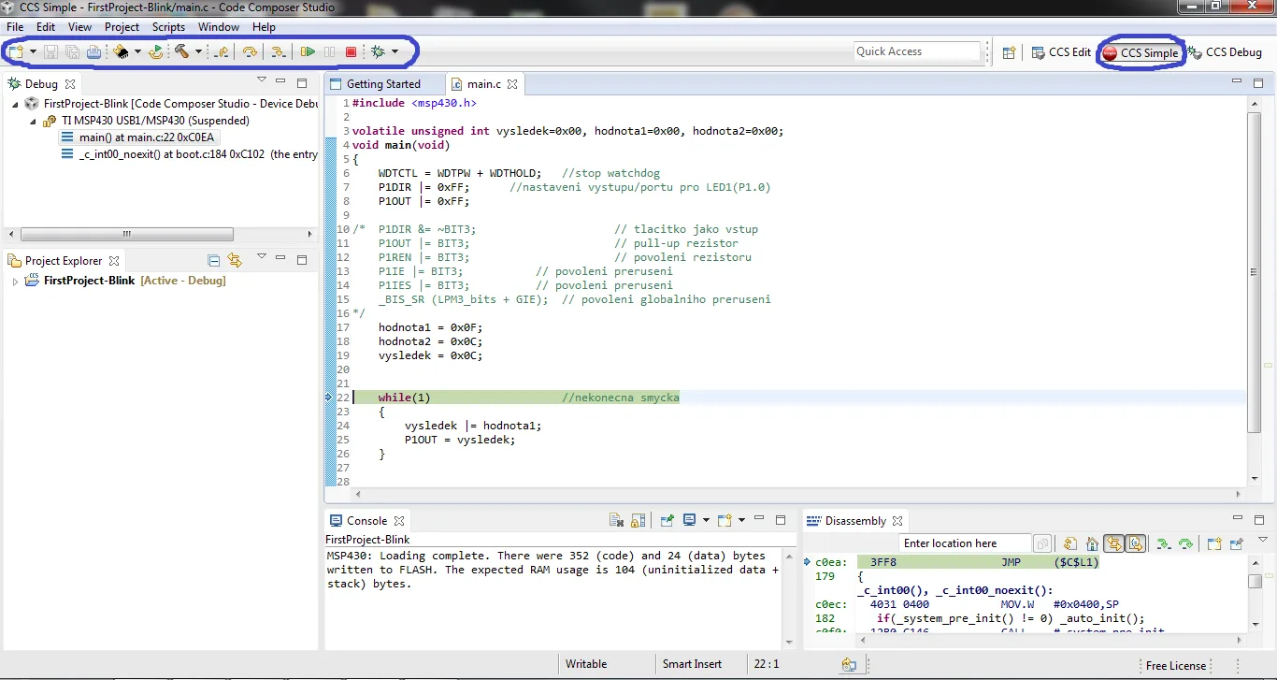The height and width of the screenshot is (680, 1277).
Task: Click the Disassembly Go to Home icon
Action: (1092, 543)
